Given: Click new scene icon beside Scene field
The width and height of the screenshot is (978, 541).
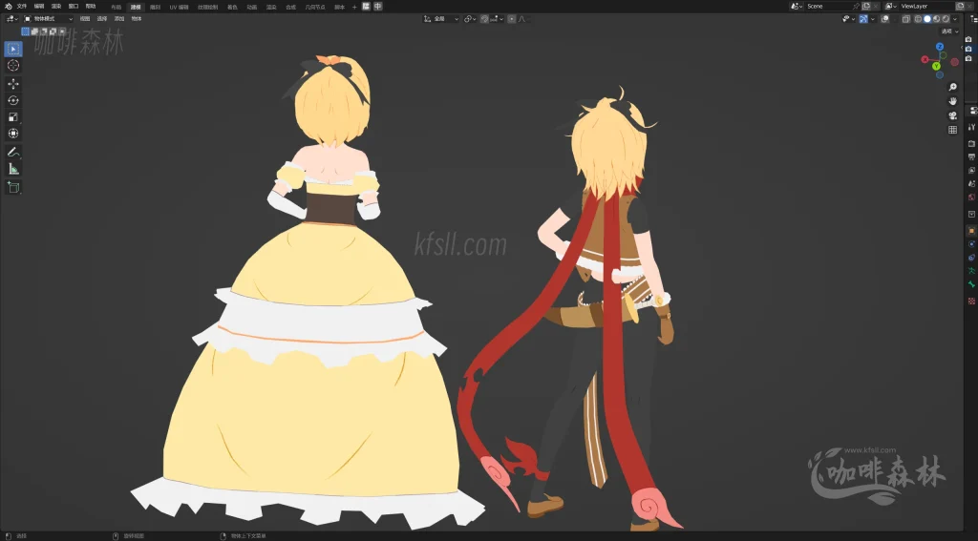Looking at the screenshot, I should coord(865,7).
